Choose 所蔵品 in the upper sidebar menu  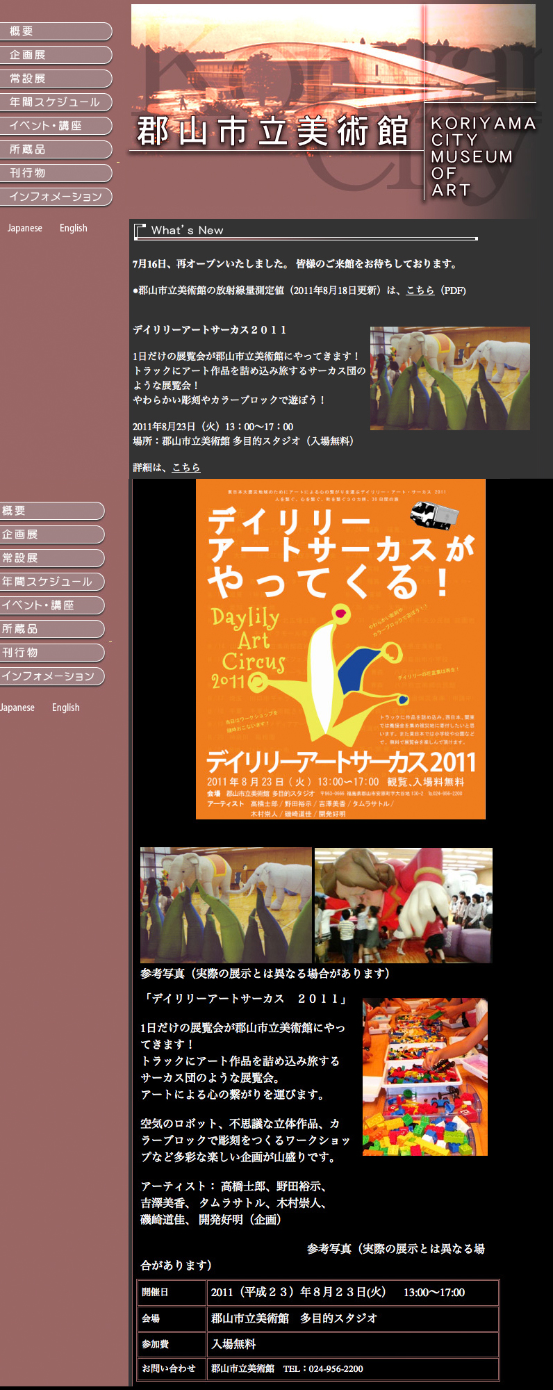click(56, 149)
